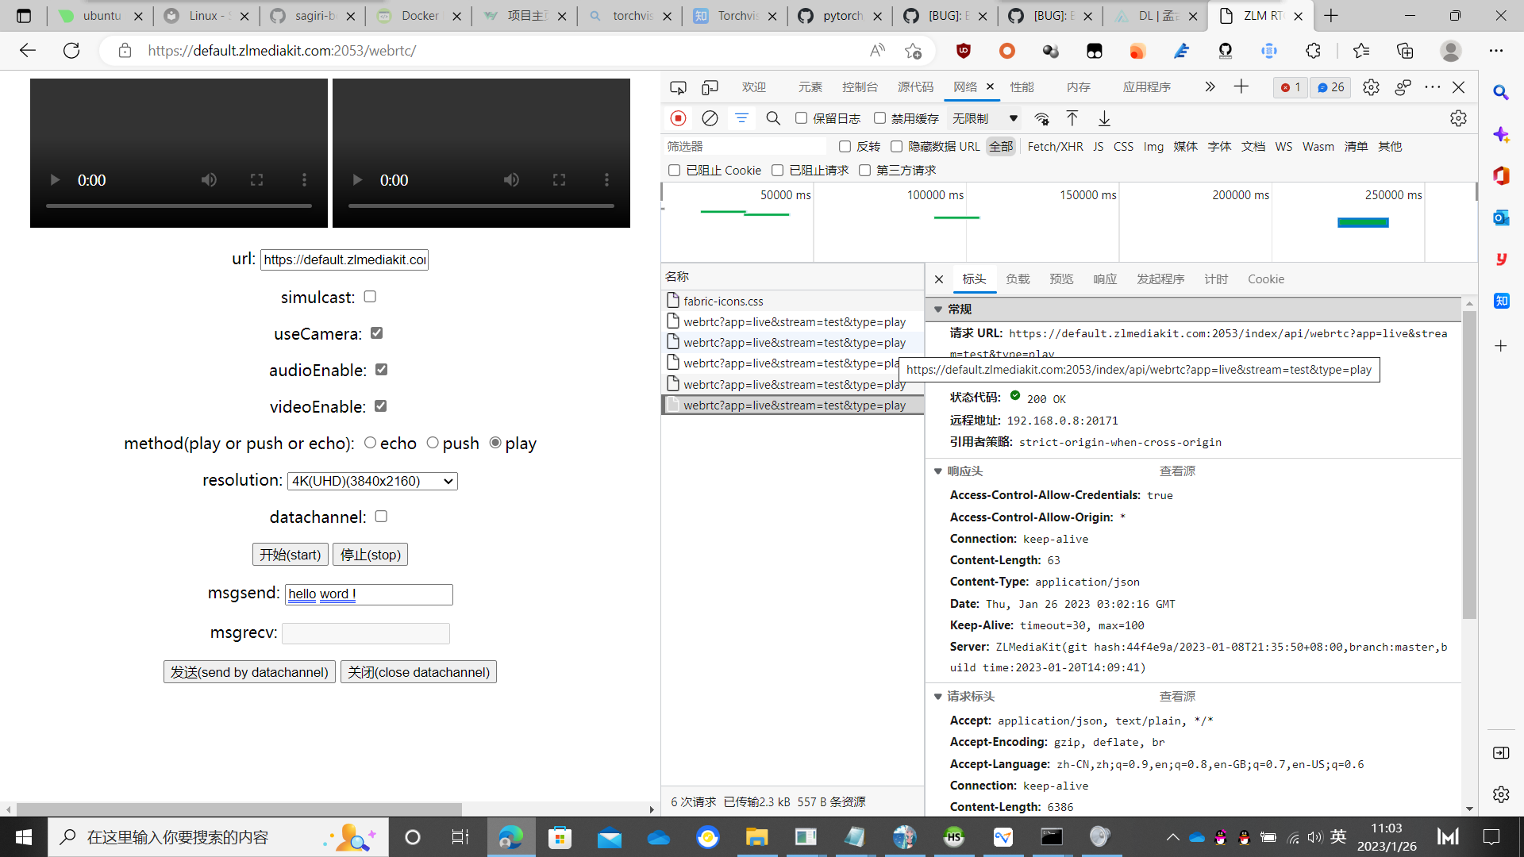Search within network requests
This screenshot has height=857, width=1524.
tap(773, 117)
